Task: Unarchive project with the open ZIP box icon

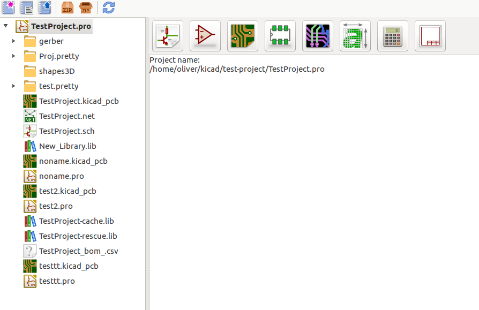Action: pos(86,7)
